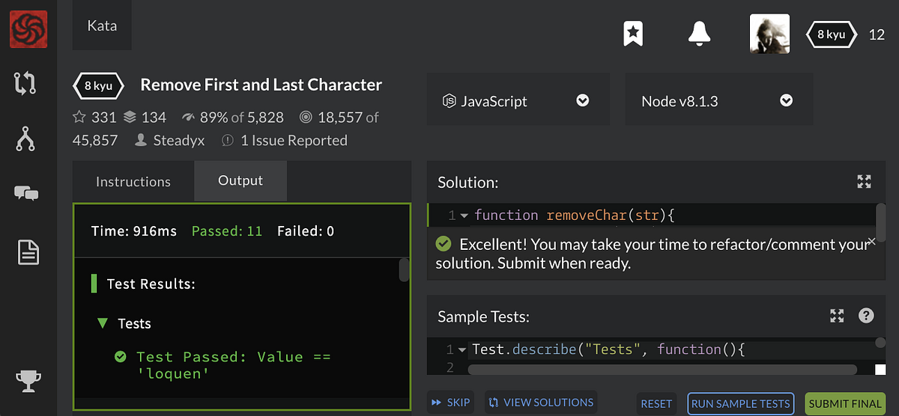
Task: Expand Solution editor to fullscreen
Action: [864, 181]
